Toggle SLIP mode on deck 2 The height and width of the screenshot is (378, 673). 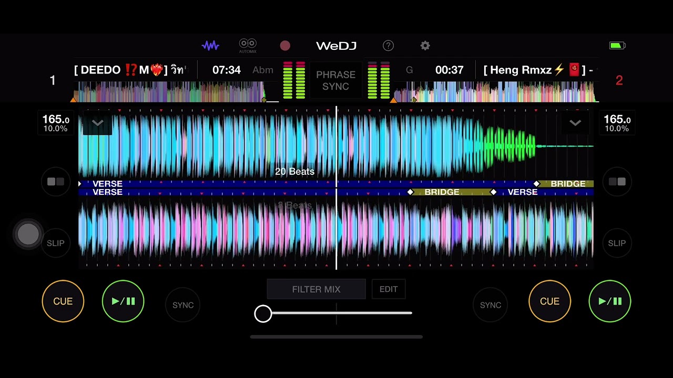pyautogui.click(x=617, y=243)
